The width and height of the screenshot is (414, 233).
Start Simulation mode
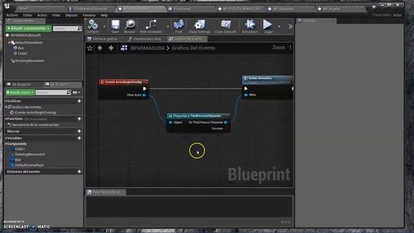click(x=250, y=26)
